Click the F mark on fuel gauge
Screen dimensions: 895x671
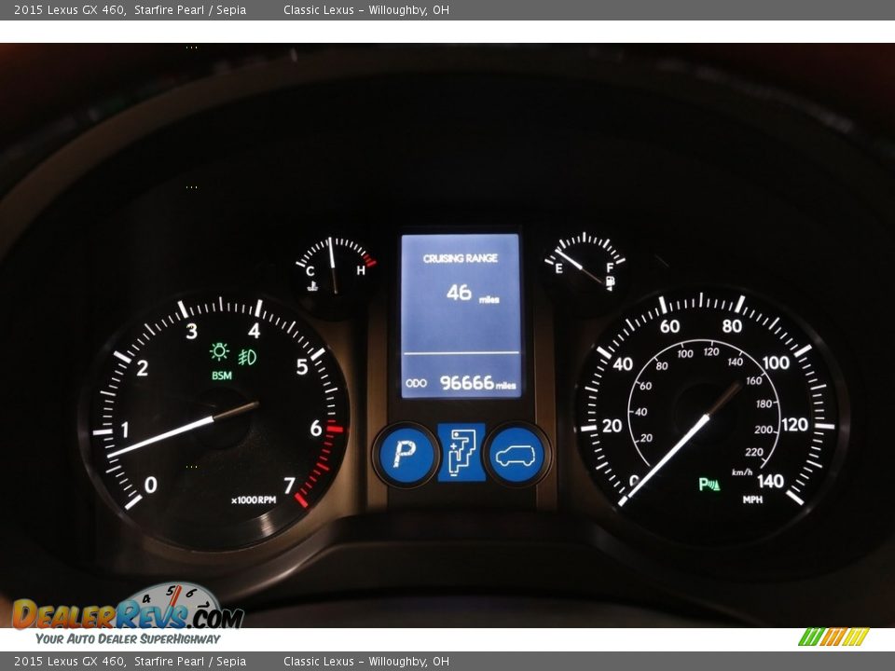[x=610, y=267]
